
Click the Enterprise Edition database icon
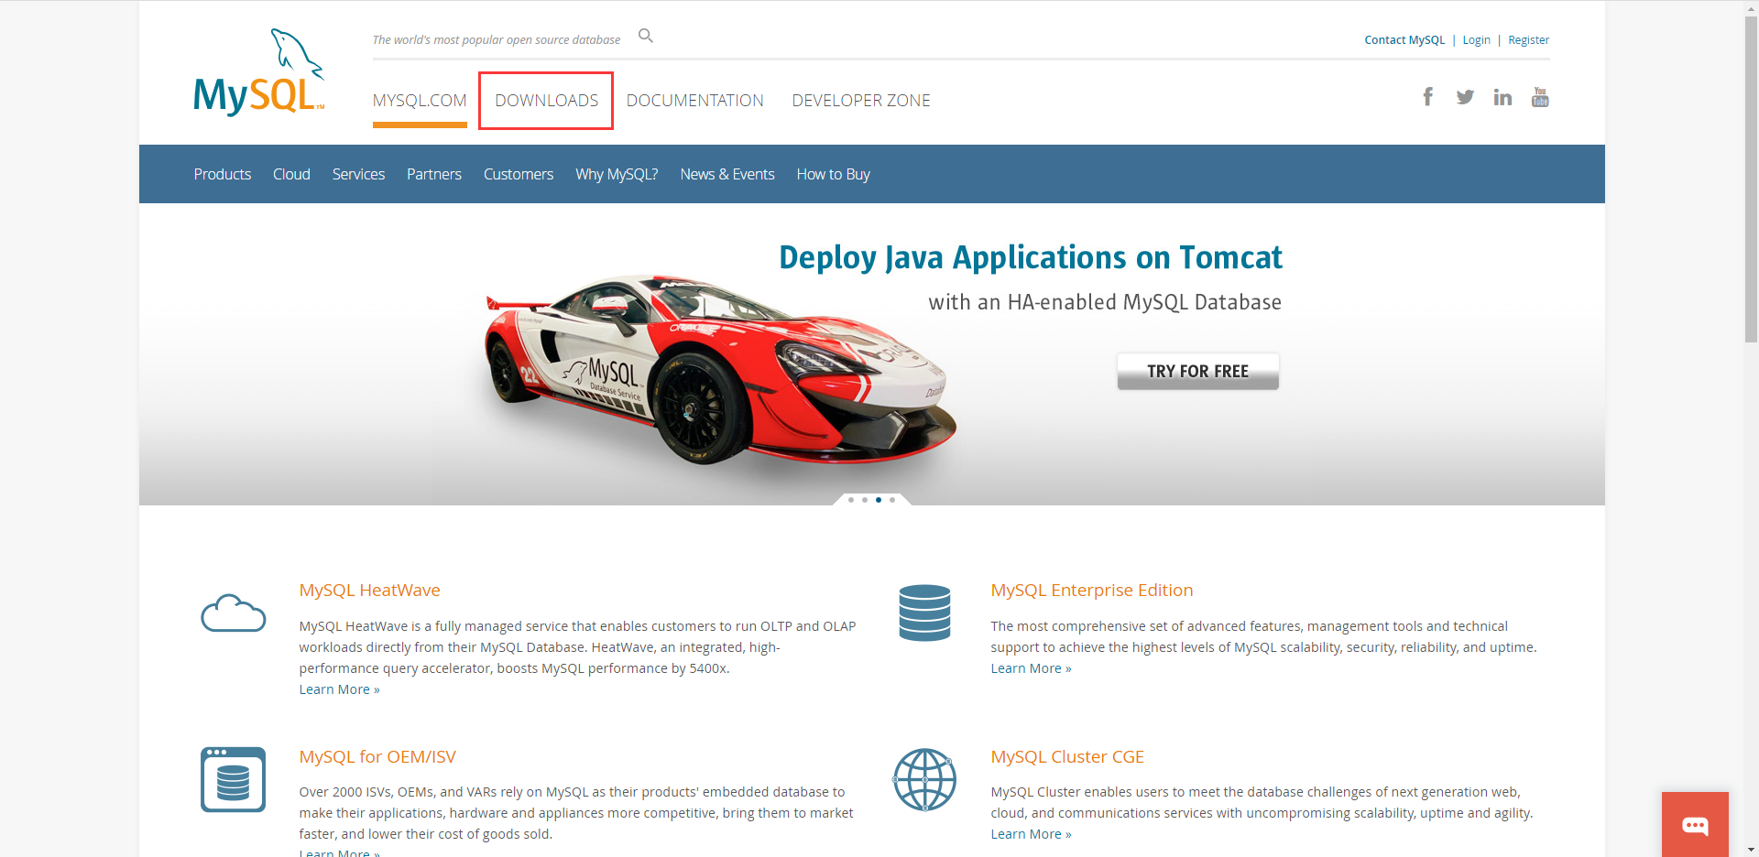click(924, 613)
